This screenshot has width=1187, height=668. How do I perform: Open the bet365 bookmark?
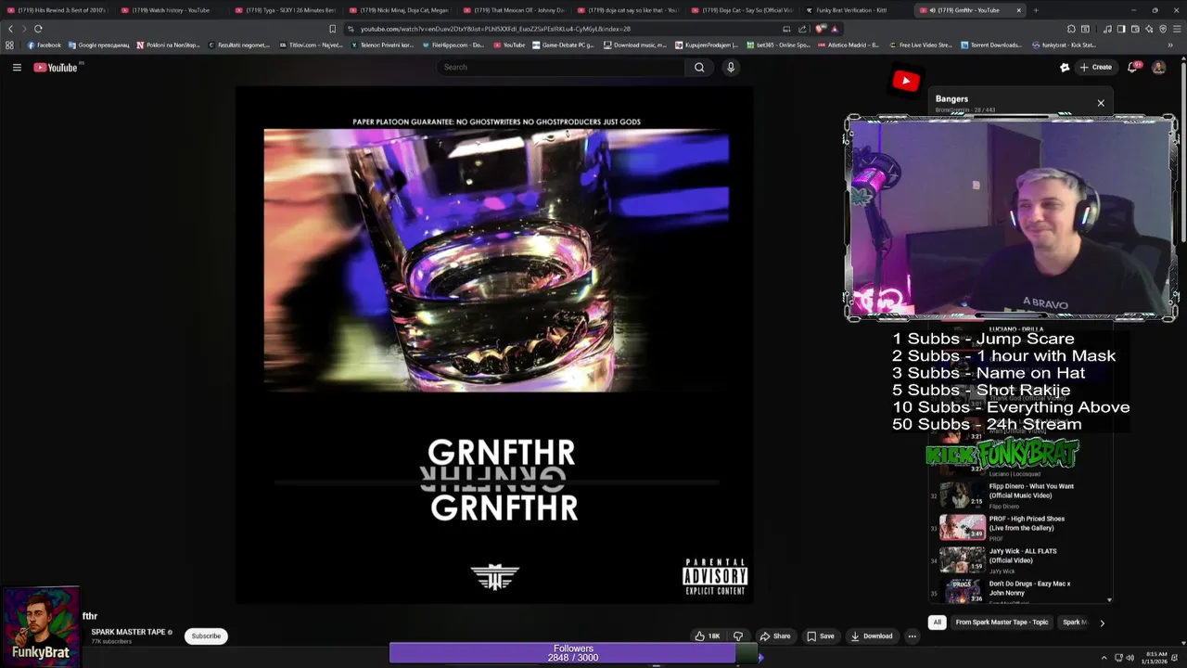tap(777, 45)
